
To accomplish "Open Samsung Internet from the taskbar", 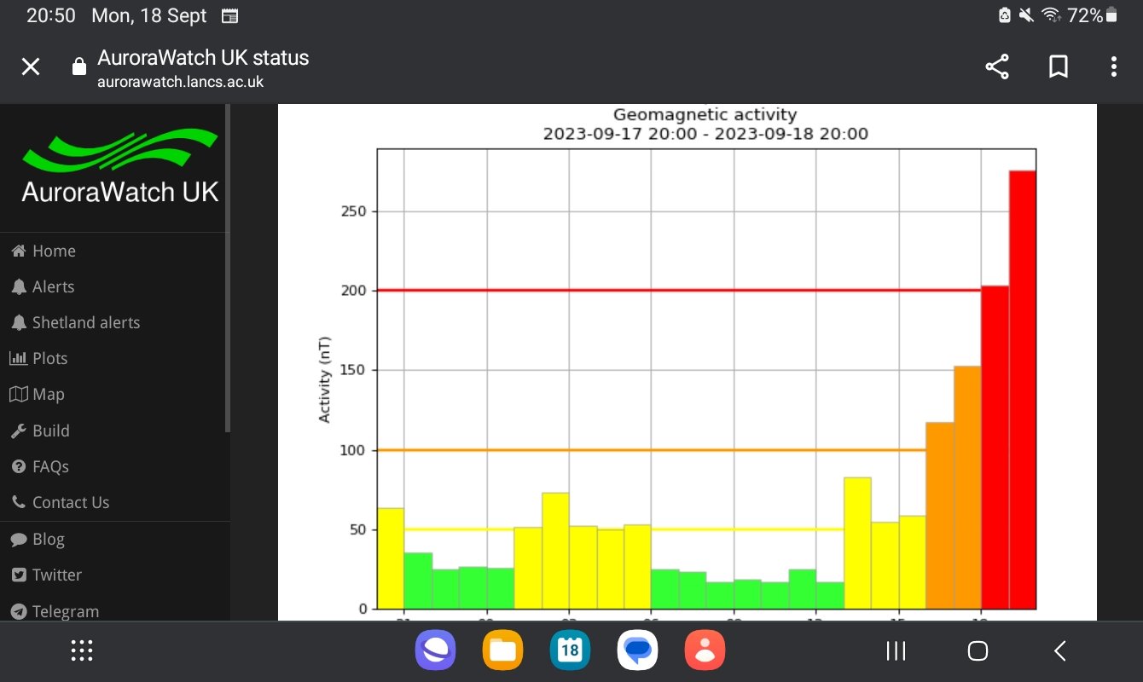I will pyautogui.click(x=436, y=651).
